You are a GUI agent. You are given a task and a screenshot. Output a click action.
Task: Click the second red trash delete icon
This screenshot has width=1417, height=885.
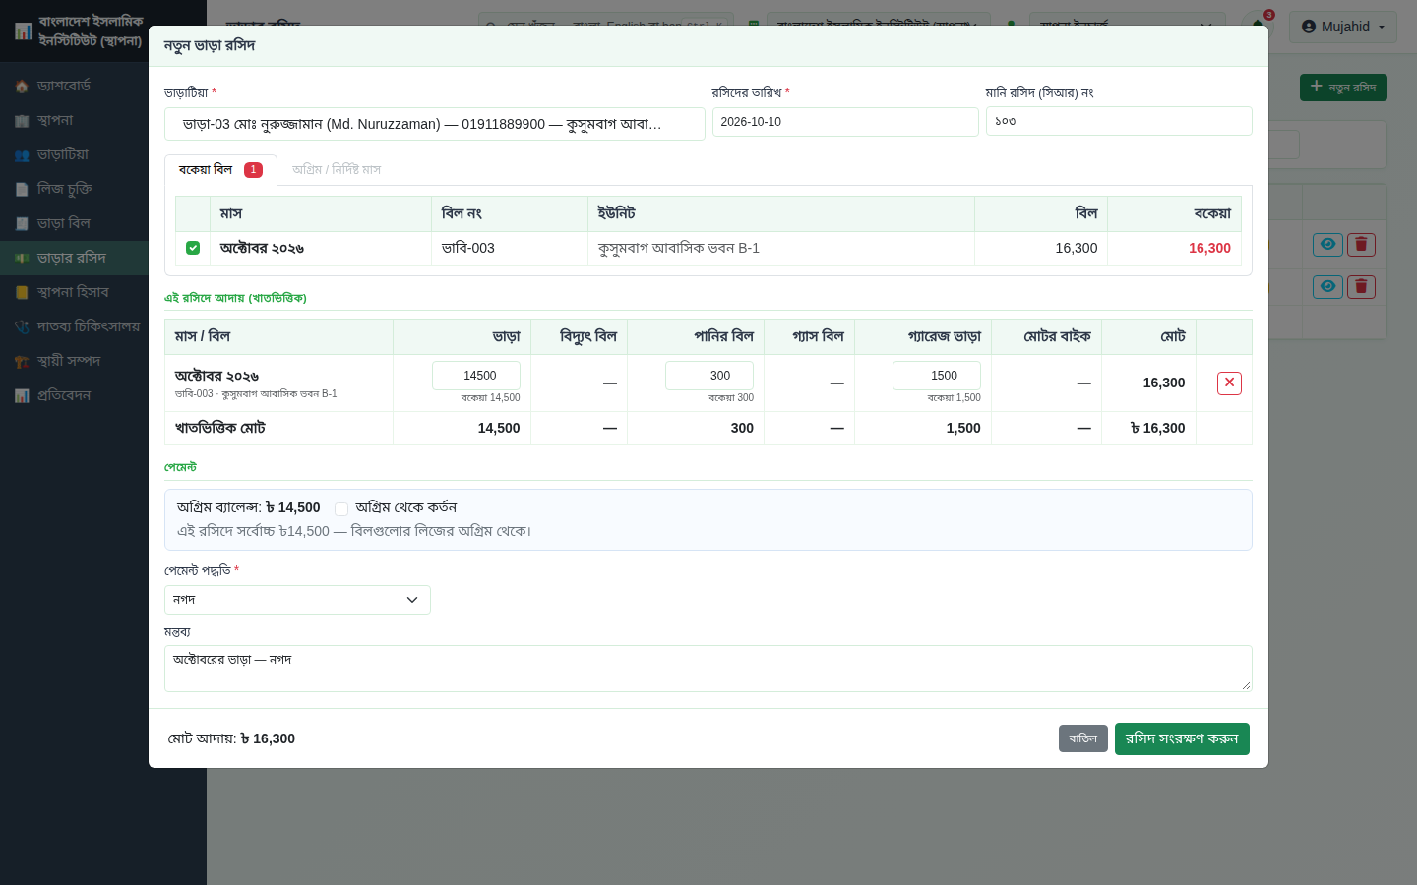click(1361, 286)
